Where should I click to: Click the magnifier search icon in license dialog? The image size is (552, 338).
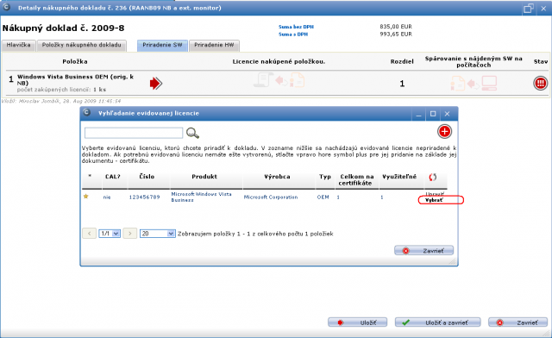(x=192, y=133)
